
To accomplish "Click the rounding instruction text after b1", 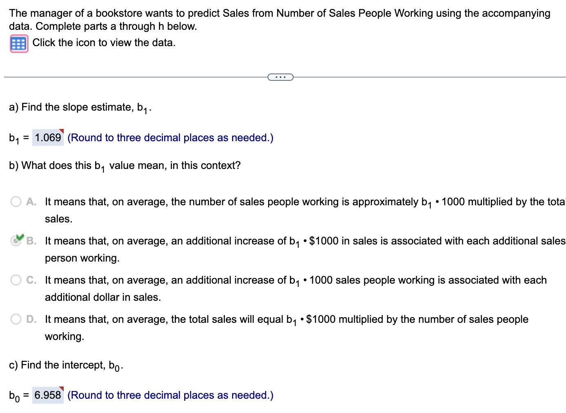I will click(x=170, y=138).
